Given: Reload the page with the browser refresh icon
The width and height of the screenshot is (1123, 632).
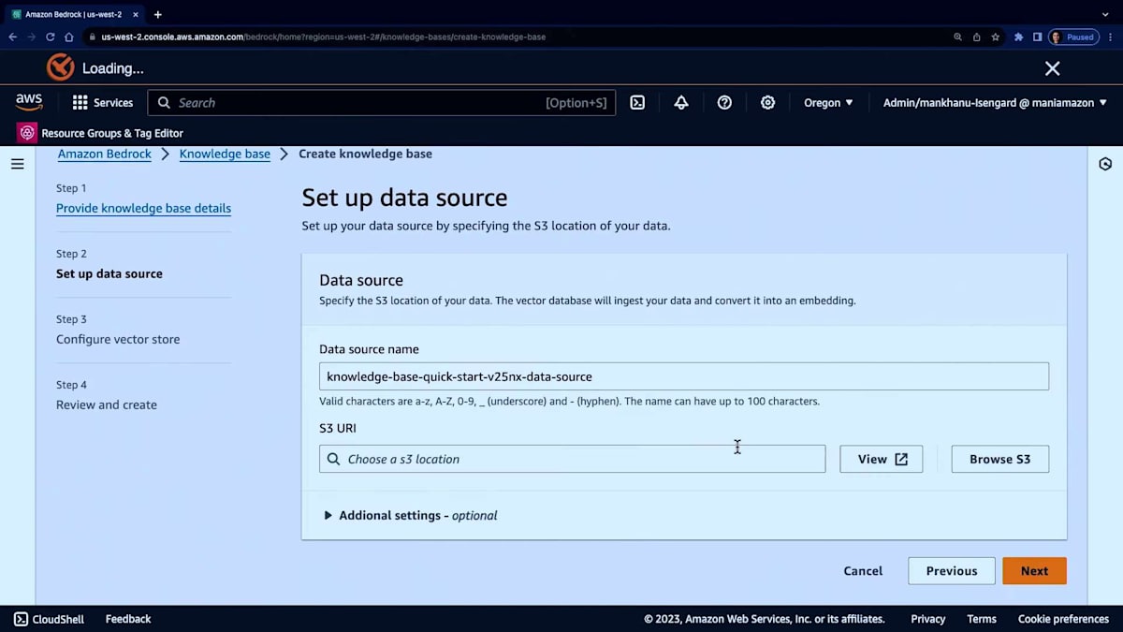Looking at the screenshot, I should [50, 37].
